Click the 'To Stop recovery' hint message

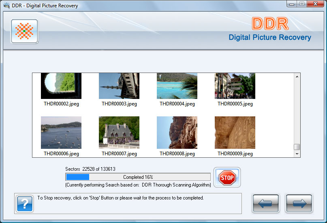coord(120,198)
